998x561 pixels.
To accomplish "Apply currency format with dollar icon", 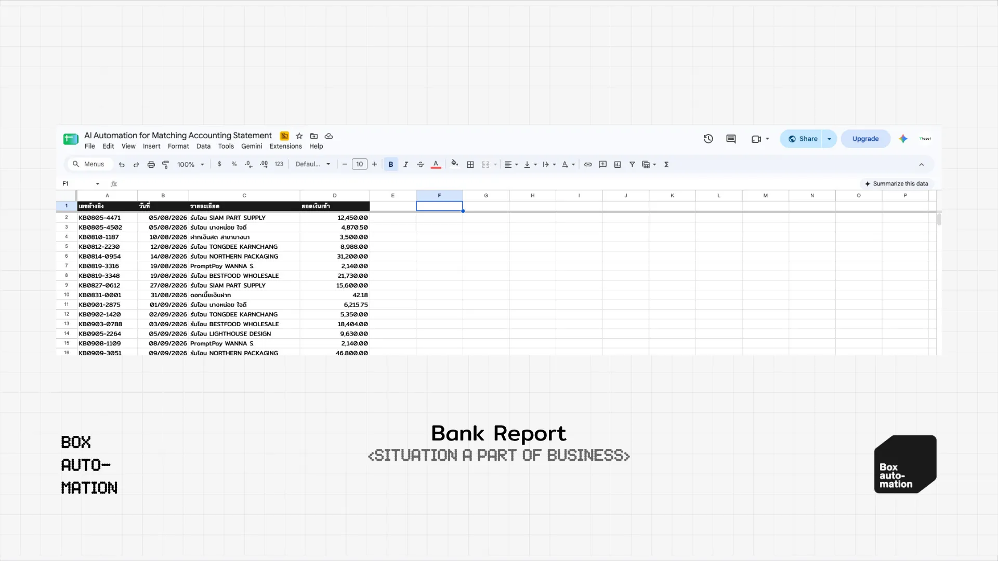I will (219, 164).
